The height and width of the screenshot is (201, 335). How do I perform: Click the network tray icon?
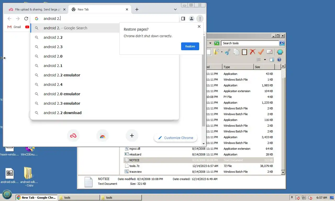click(x=304, y=198)
